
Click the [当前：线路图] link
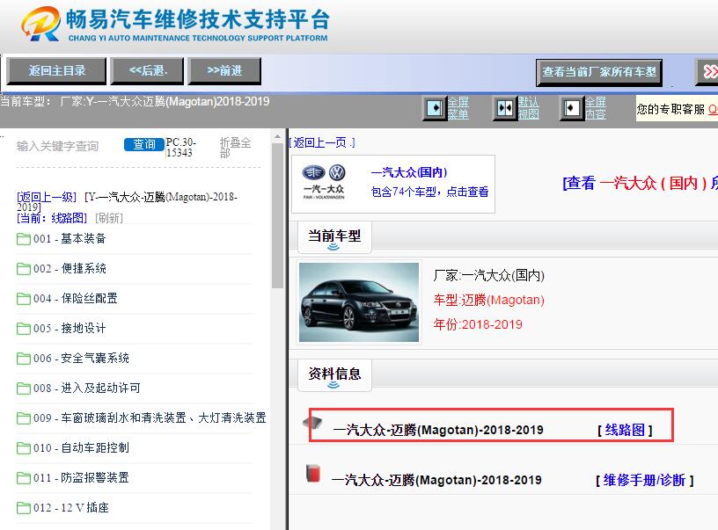52,218
